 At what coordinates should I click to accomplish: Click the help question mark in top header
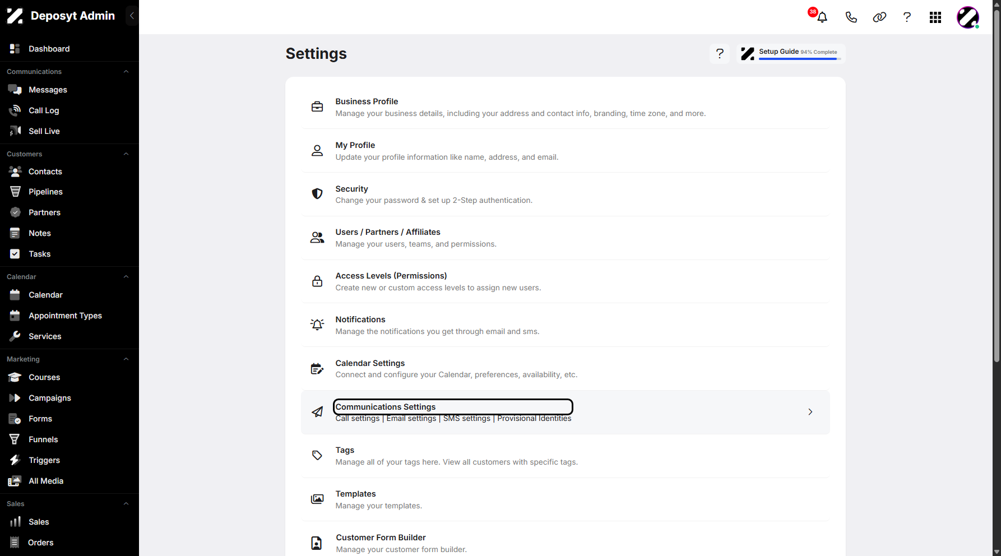(x=907, y=17)
